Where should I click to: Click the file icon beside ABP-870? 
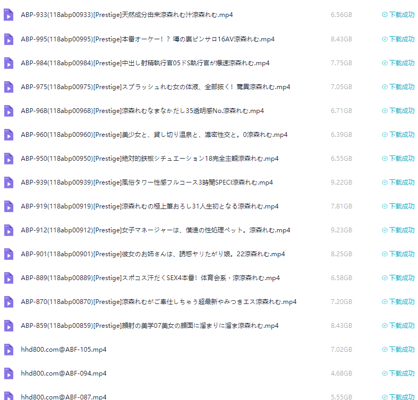(8, 302)
